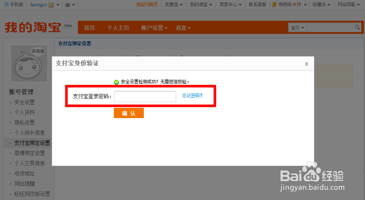Open the mail envelope icon menu
The height and width of the screenshot is (200, 365).
pyautogui.click(x=70, y=5)
